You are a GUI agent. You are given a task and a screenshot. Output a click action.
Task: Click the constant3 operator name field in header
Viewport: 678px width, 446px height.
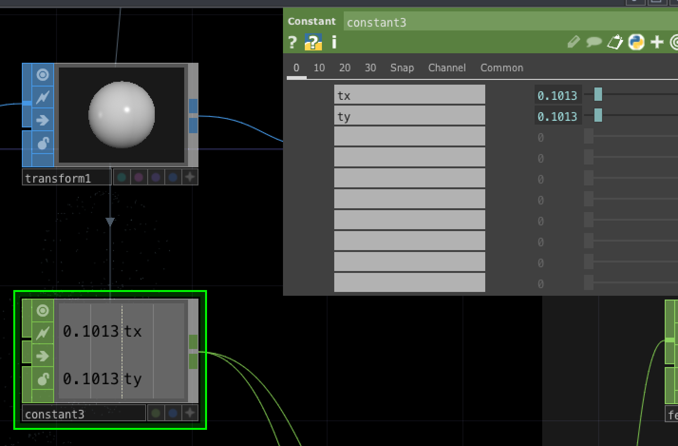pyautogui.click(x=508, y=22)
